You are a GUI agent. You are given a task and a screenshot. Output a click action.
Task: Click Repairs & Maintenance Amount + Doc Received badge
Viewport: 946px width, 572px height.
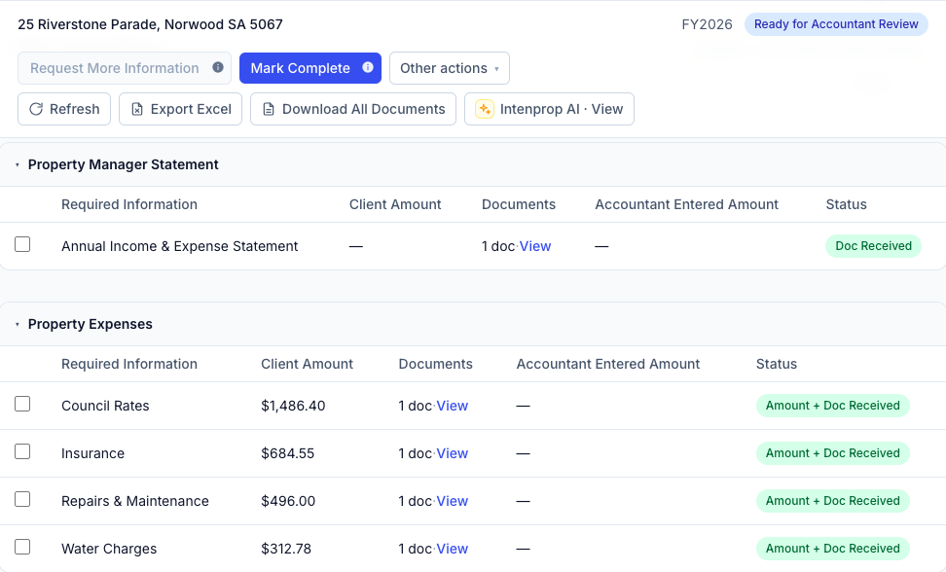pos(832,501)
